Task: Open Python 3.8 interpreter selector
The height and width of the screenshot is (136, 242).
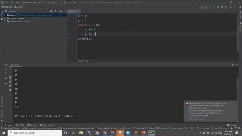Action: pos(220,128)
